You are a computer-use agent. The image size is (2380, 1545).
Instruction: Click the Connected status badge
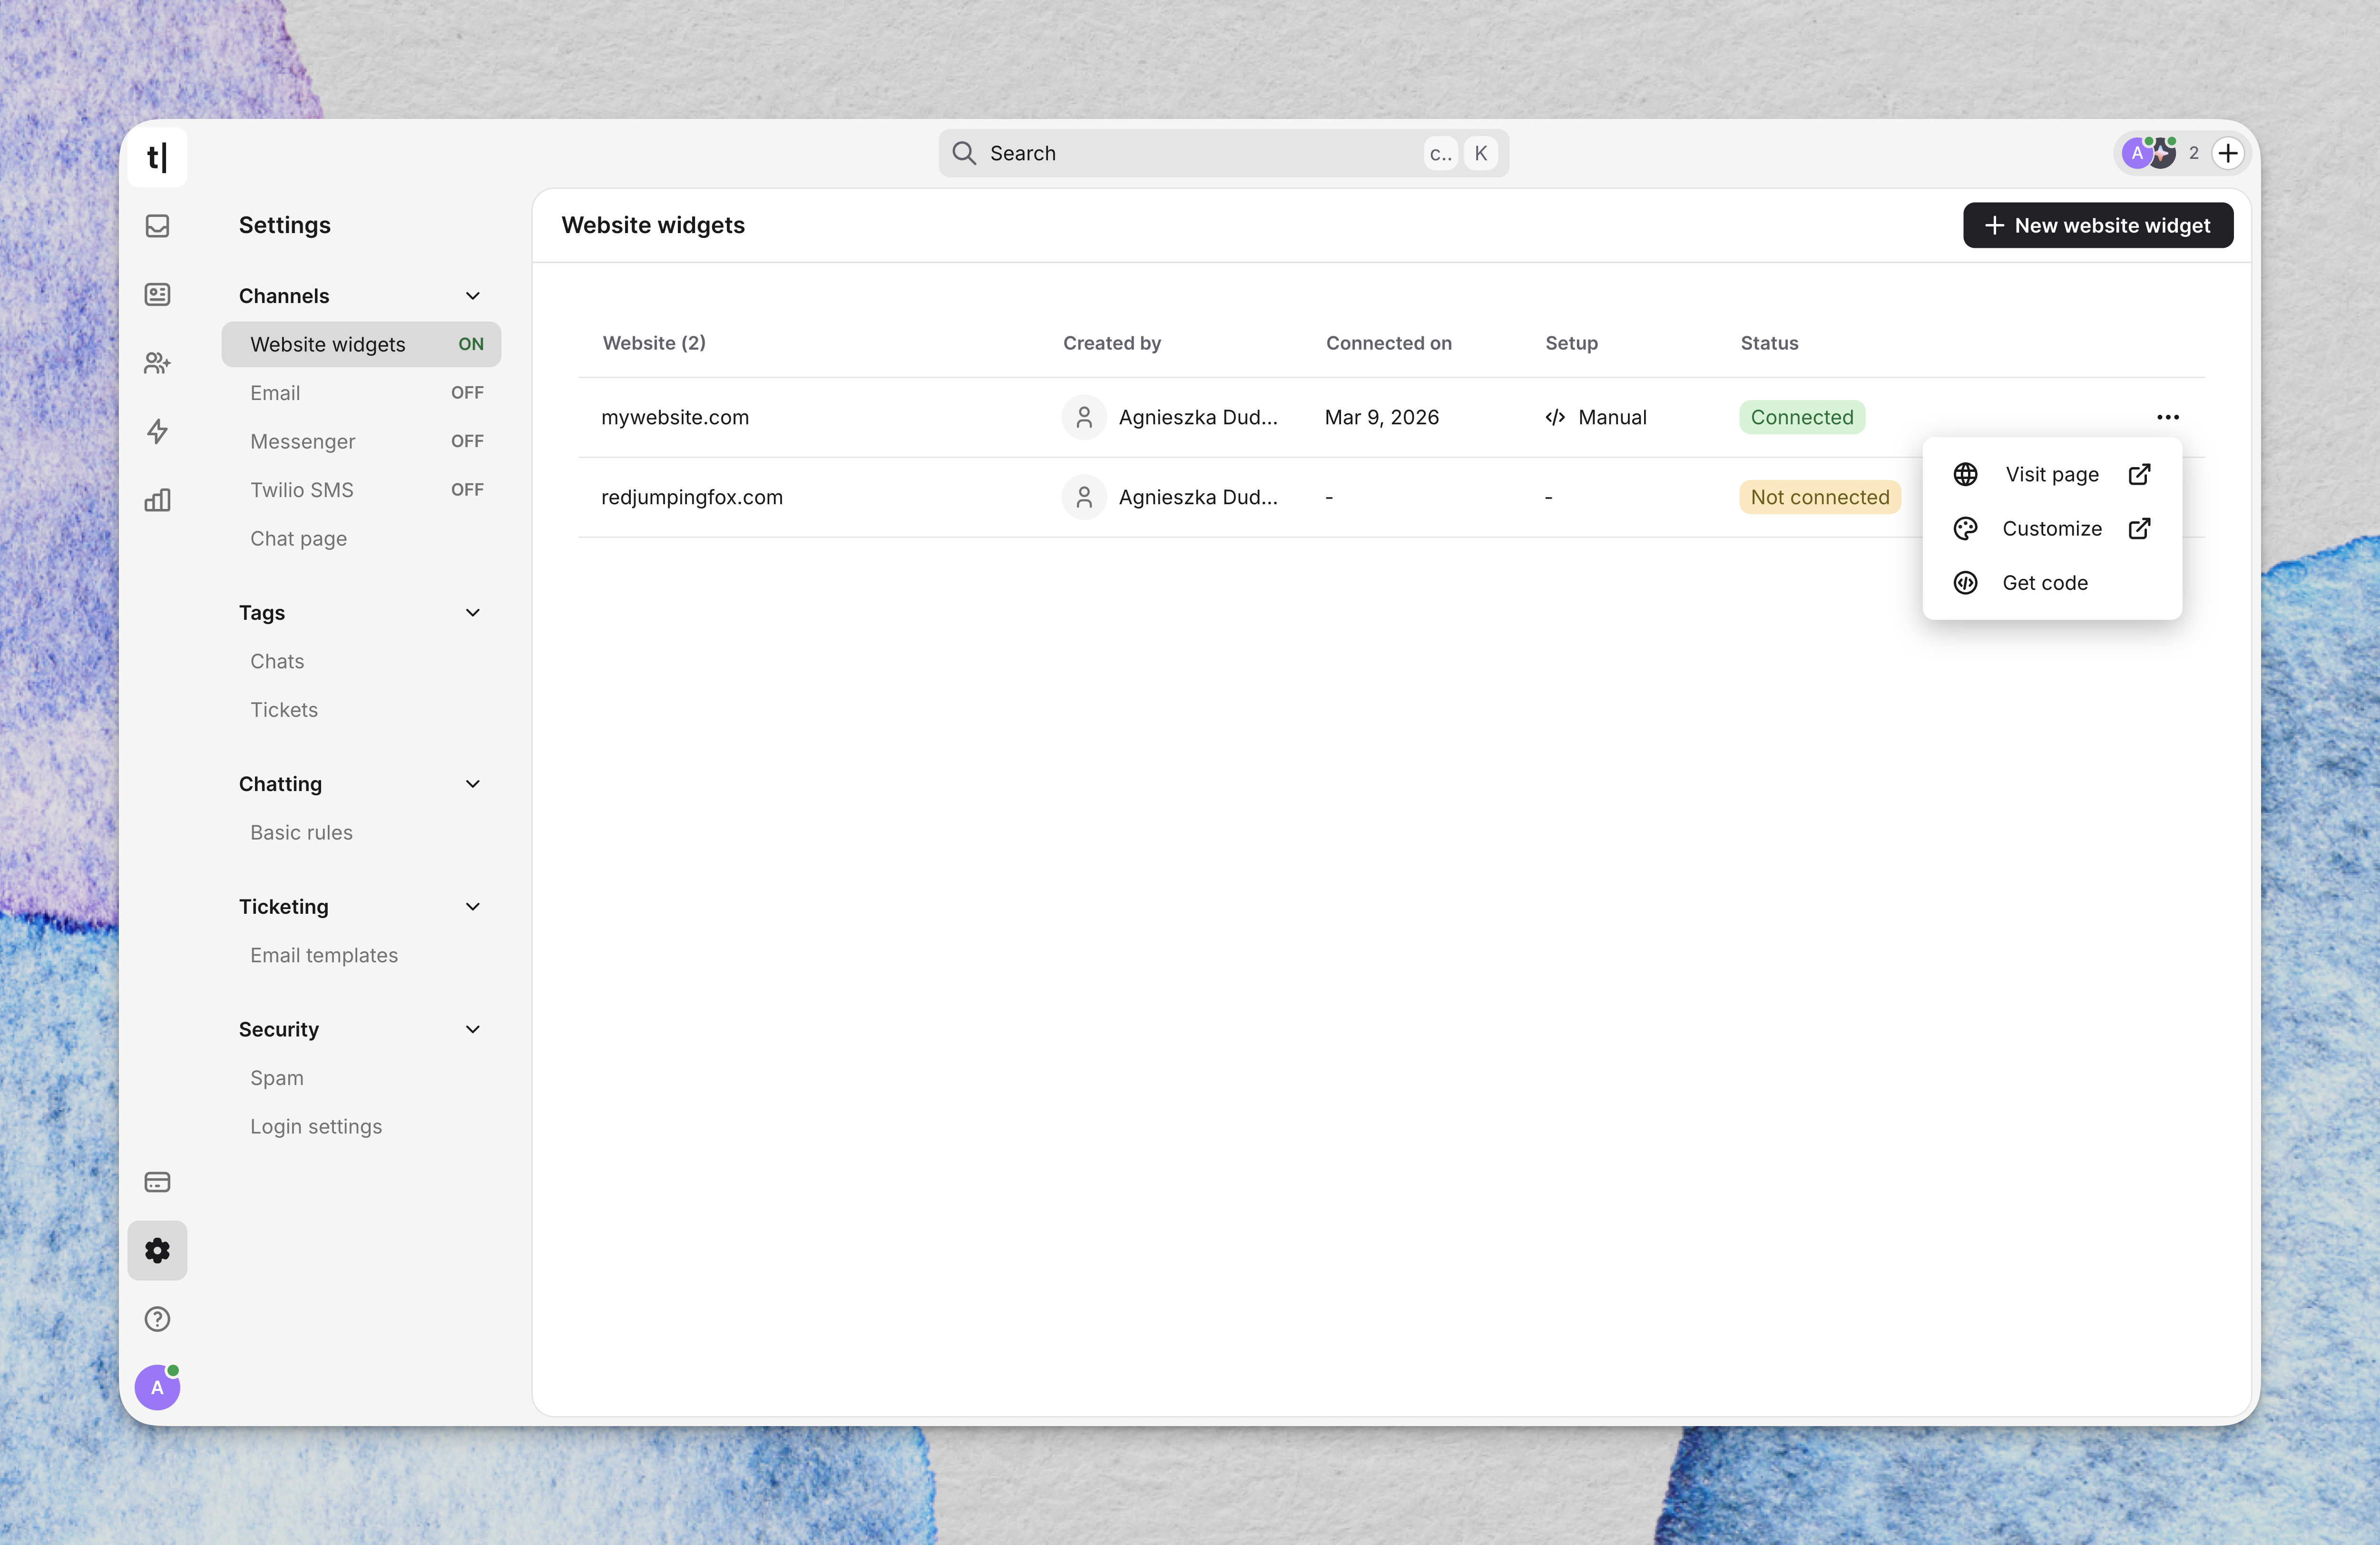click(1802, 417)
